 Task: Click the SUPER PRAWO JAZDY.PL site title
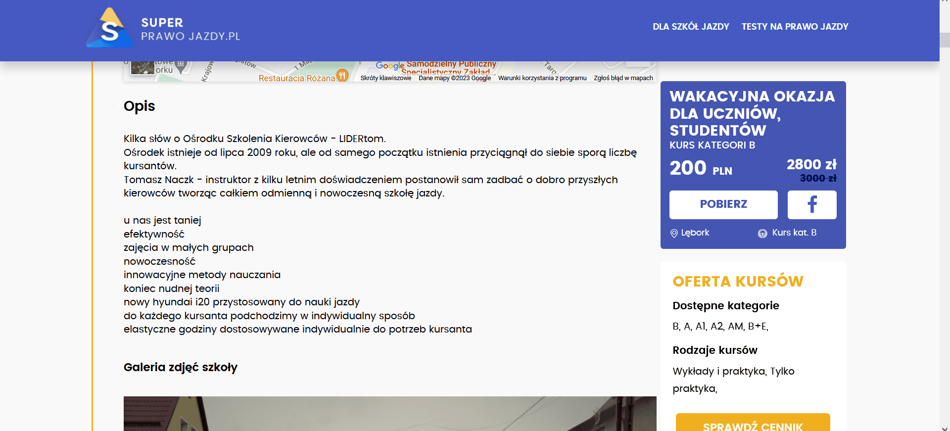pos(190,30)
